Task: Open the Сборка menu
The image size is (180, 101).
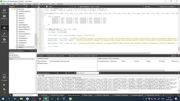Action: coord(21,4)
